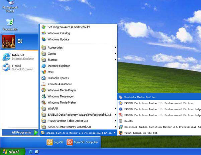
Task: Click the Windows Catalog text label
Action: point(59,33)
